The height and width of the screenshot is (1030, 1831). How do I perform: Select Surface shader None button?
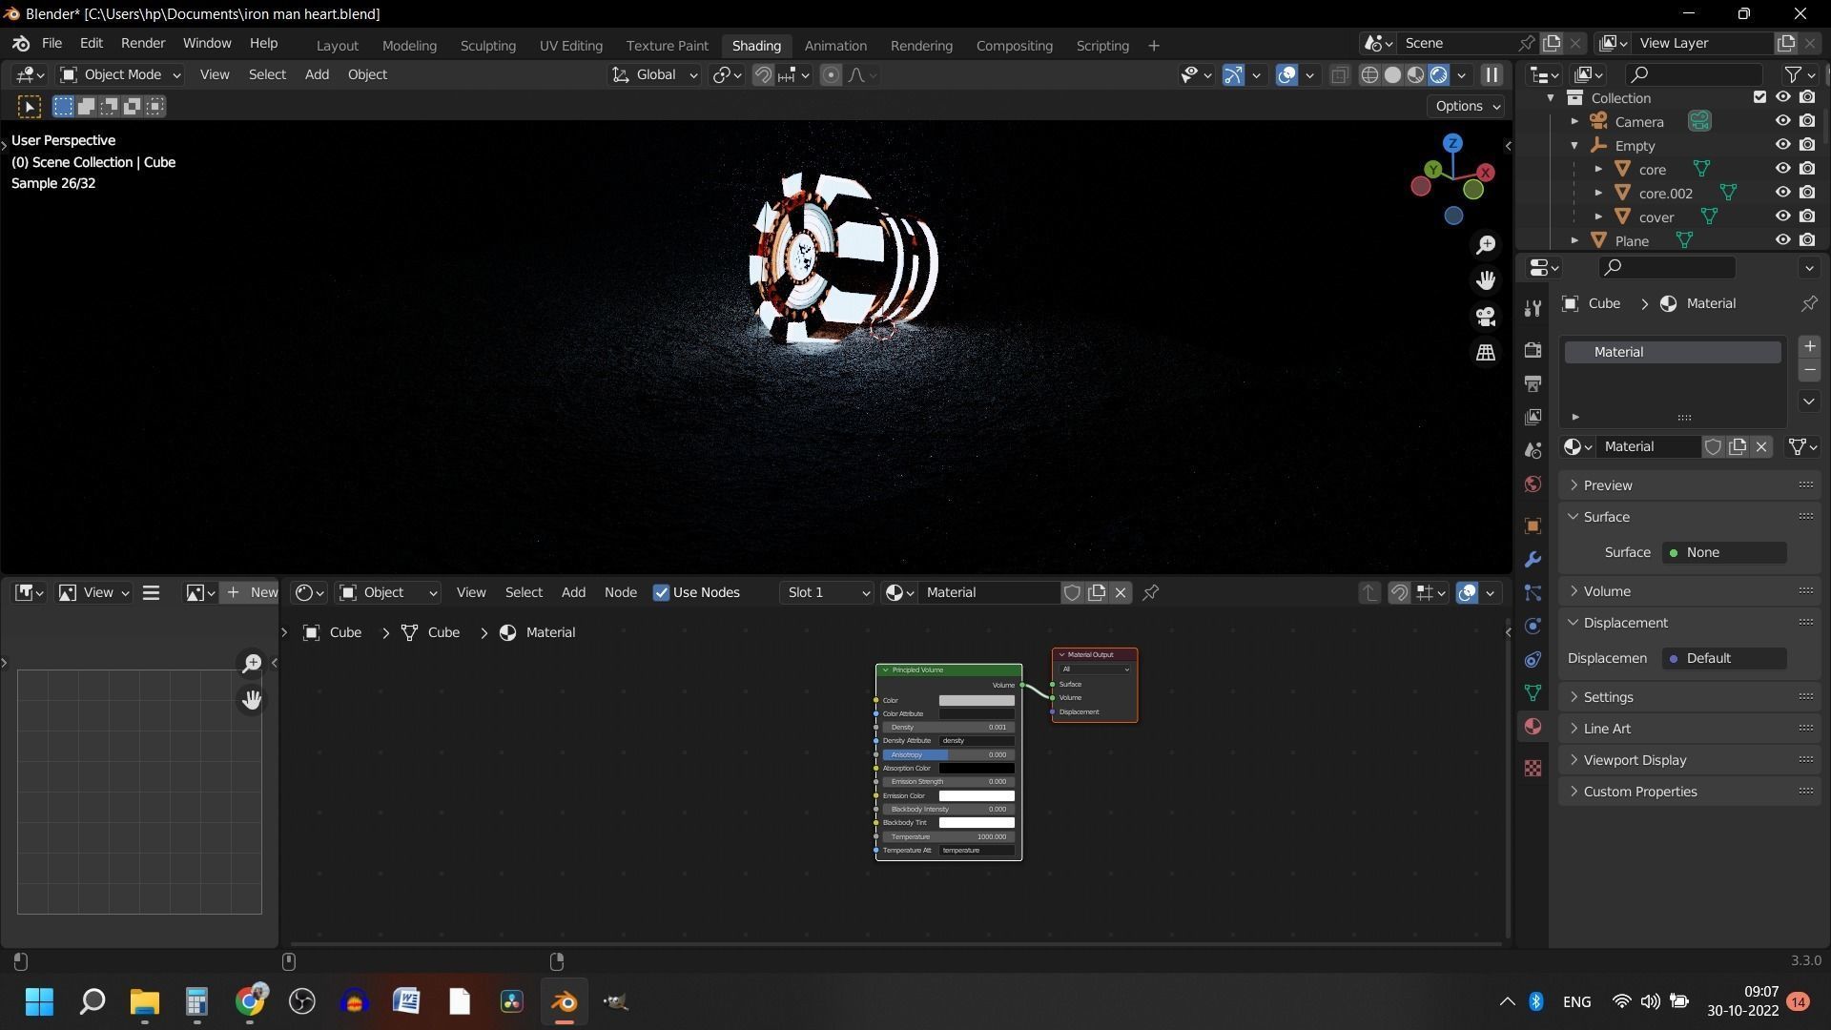point(1724,553)
